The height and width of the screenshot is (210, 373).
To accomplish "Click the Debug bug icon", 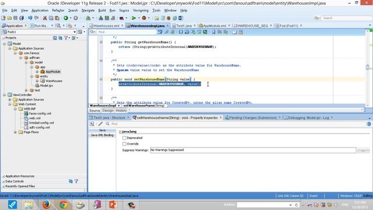I will pos(144,18).
